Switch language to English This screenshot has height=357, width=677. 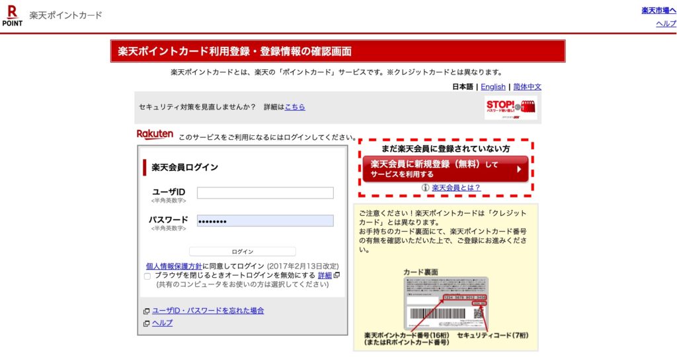pos(493,87)
